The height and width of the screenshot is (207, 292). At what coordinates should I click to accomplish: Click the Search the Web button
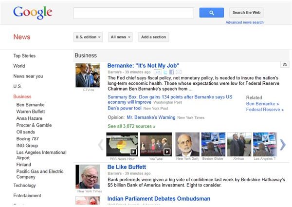(x=246, y=13)
